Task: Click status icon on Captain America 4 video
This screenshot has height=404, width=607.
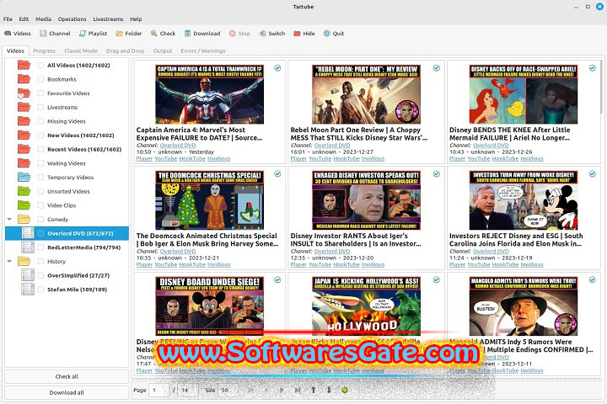Action: click(x=277, y=68)
